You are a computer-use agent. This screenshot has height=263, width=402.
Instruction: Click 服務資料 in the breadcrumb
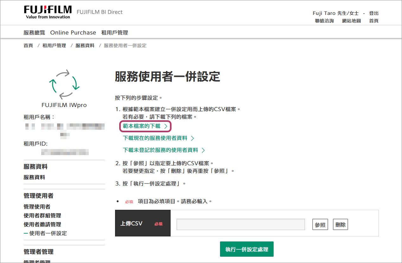tap(85, 46)
